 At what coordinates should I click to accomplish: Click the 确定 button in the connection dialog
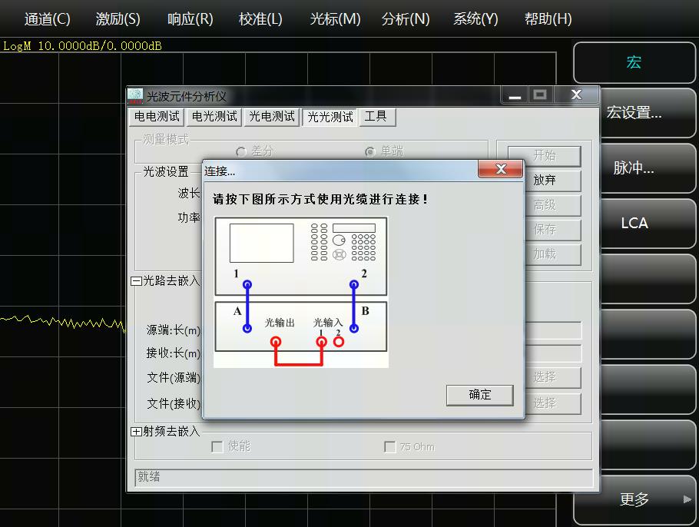point(479,395)
